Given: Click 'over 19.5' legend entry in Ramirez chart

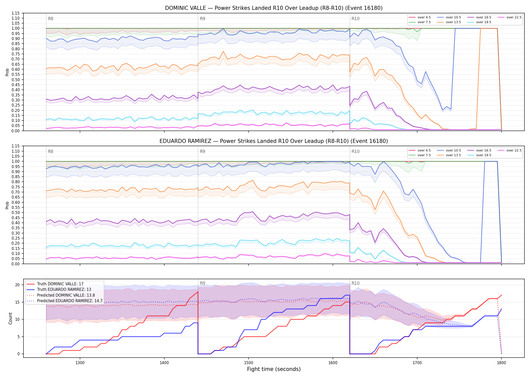Looking at the screenshot, I should tap(479, 155).
